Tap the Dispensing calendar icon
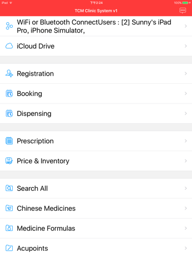Image resolution: width=192 pixels, height=256 pixels. coord(9,113)
